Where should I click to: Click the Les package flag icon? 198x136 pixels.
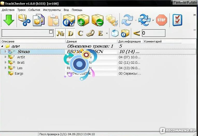click(10, 68)
